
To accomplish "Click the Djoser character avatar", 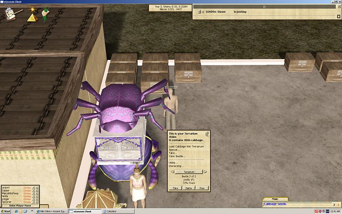I will 170,109.
